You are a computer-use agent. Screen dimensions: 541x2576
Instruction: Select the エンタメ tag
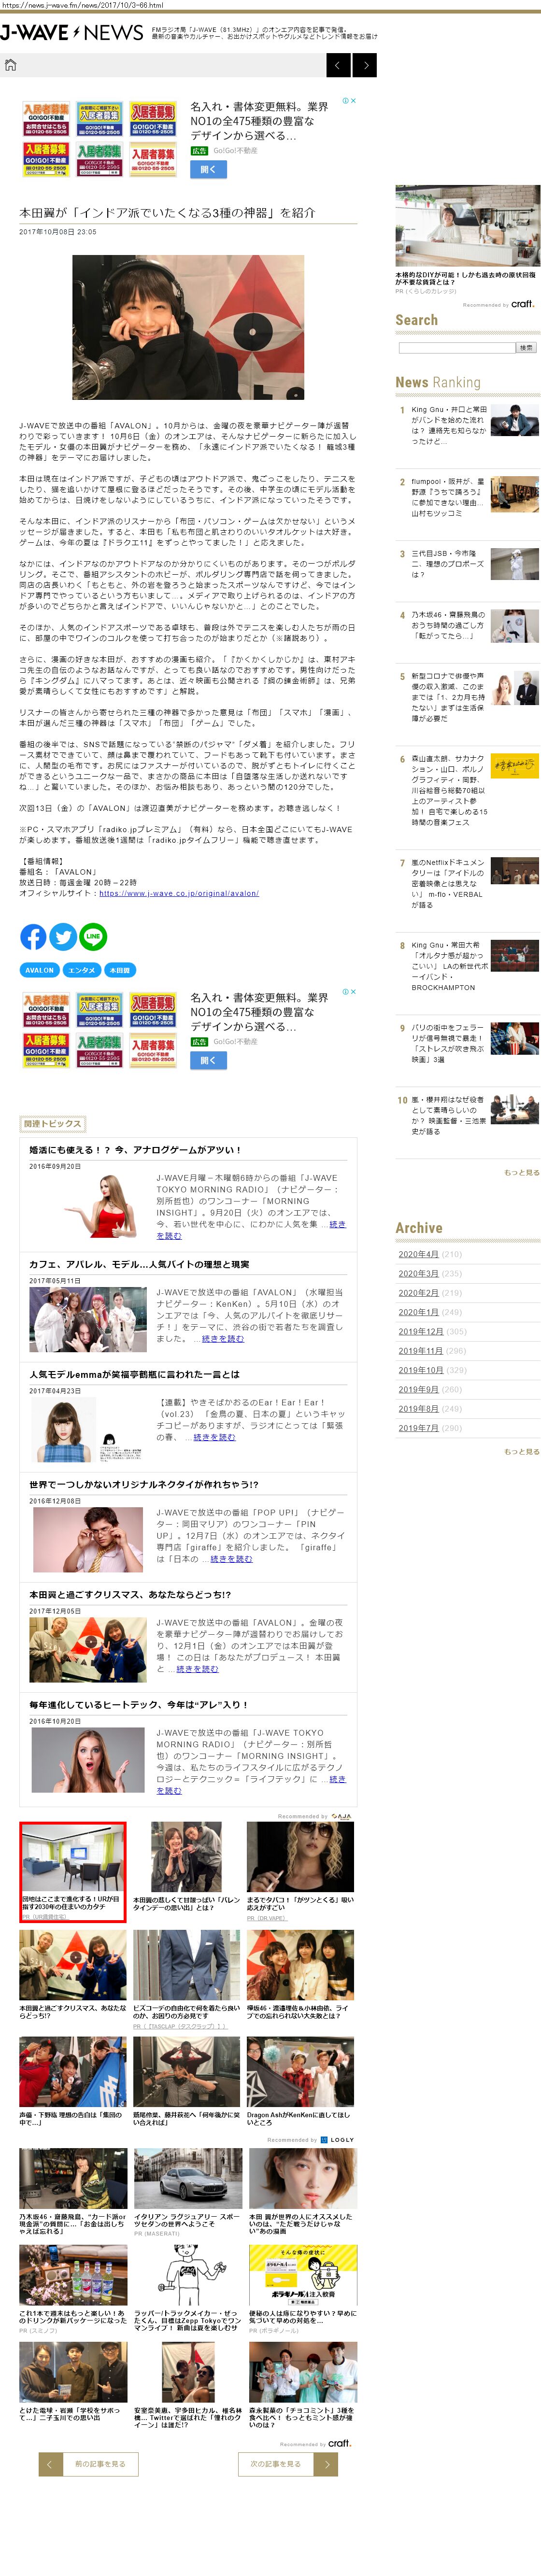tap(82, 970)
